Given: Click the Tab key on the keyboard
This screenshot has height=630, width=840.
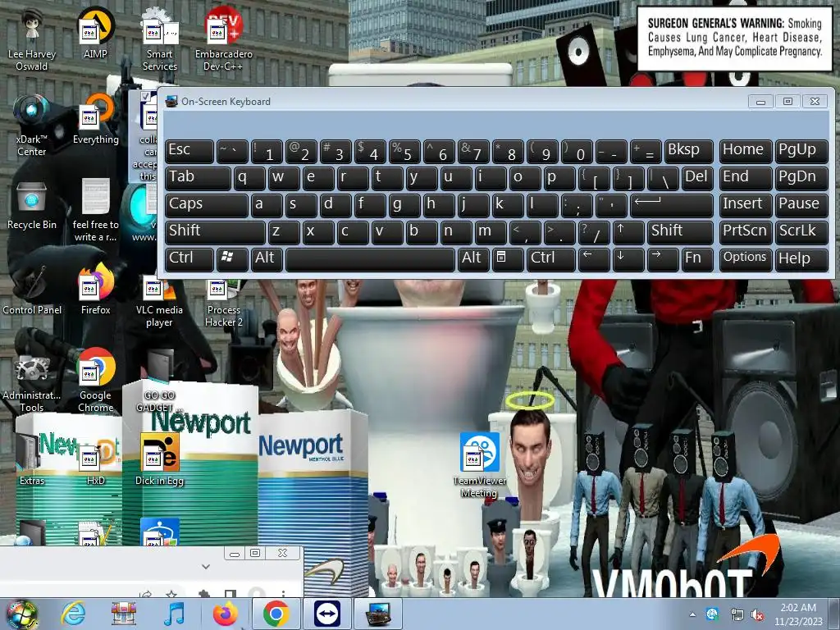Looking at the screenshot, I should click(198, 178).
